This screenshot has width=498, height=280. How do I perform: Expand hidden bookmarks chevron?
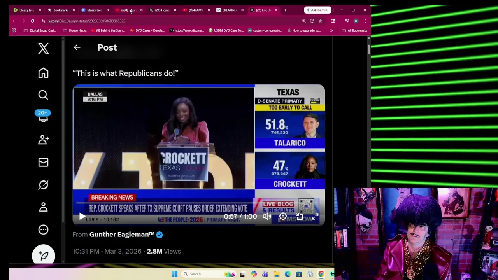331,30
